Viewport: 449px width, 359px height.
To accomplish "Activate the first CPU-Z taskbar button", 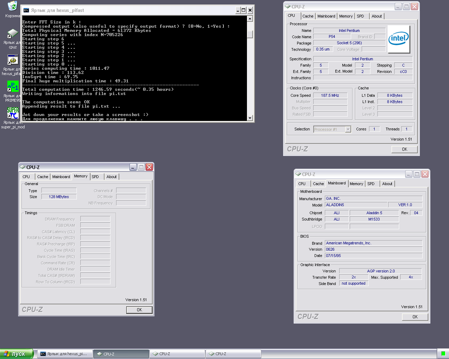I will tap(121, 354).
